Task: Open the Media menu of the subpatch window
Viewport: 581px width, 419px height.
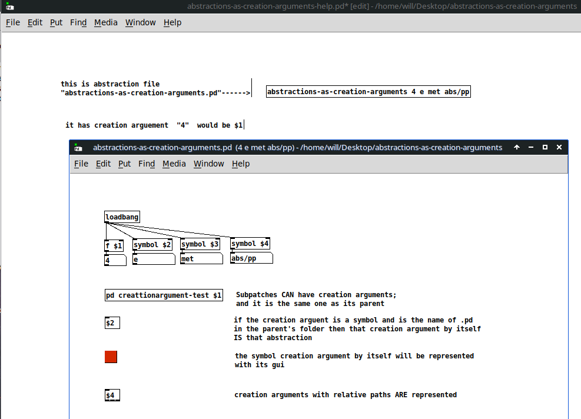Action: coord(174,164)
